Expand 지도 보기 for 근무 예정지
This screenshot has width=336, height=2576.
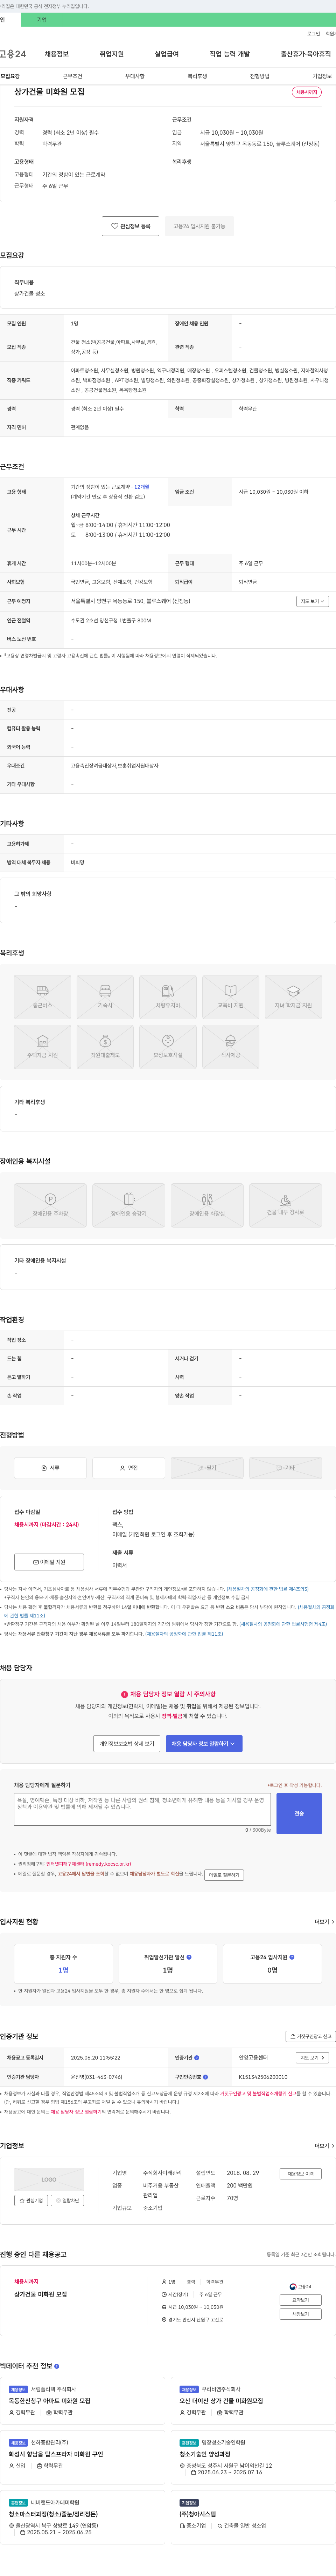312,601
